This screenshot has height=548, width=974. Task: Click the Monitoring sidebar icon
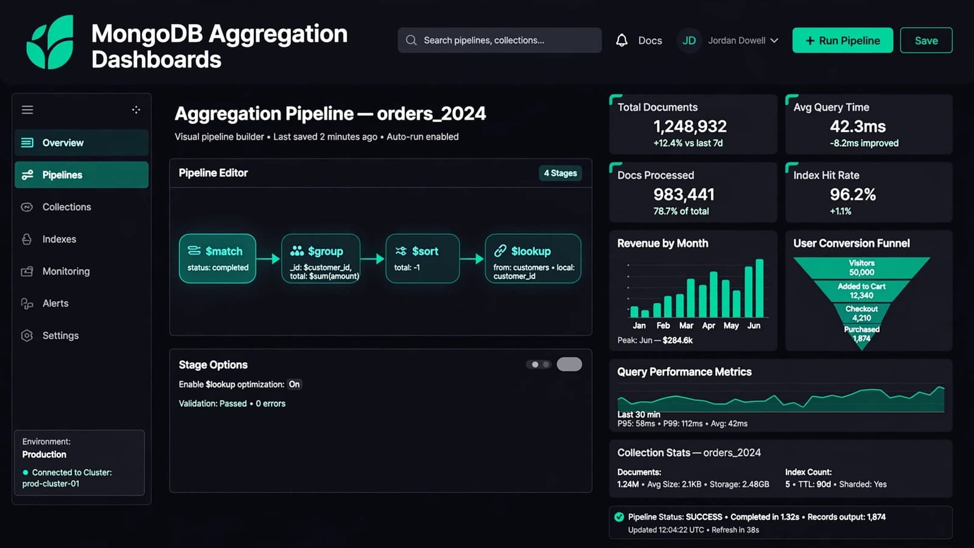tap(27, 272)
